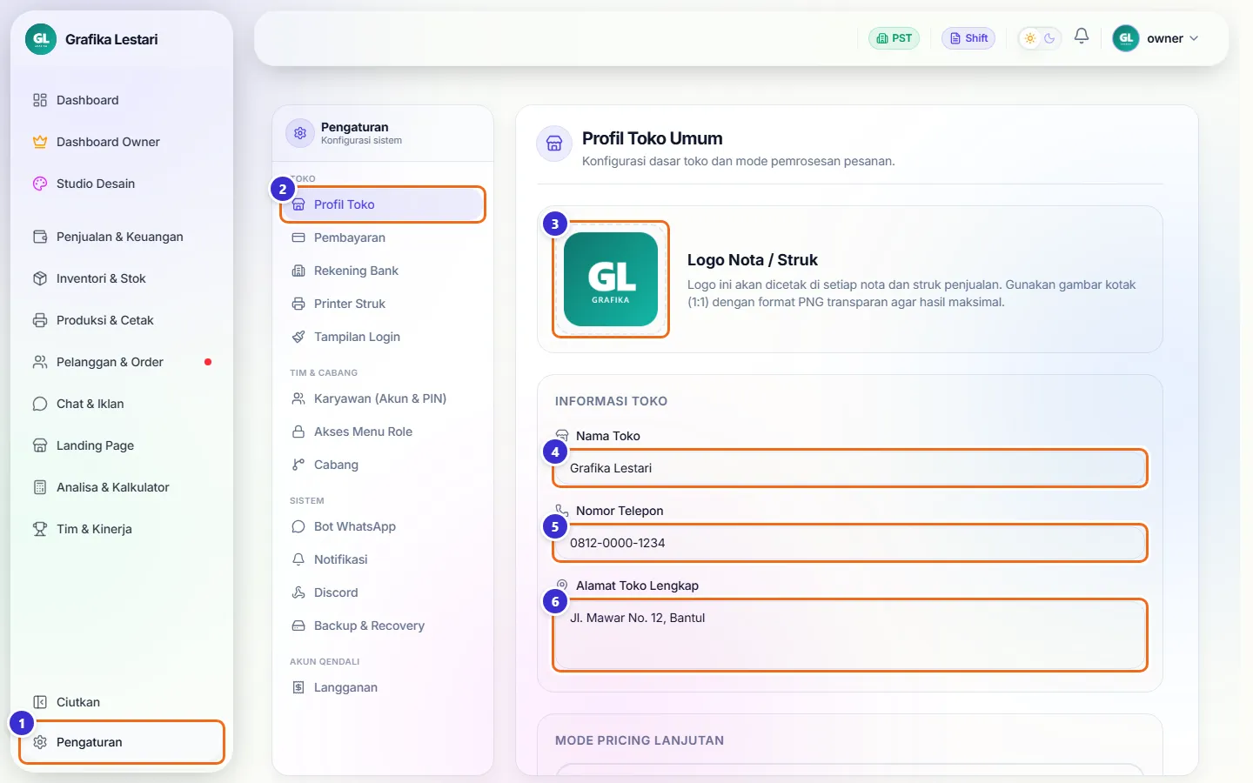Open Tampilan Login brush icon
Image resolution: width=1253 pixels, height=783 pixels.
pos(298,337)
